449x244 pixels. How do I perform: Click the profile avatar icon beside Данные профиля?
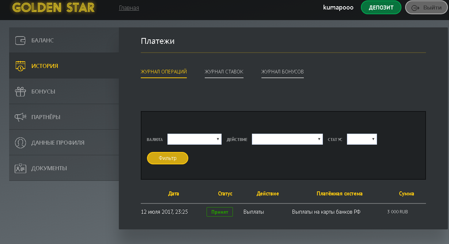(x=20, y=143)
